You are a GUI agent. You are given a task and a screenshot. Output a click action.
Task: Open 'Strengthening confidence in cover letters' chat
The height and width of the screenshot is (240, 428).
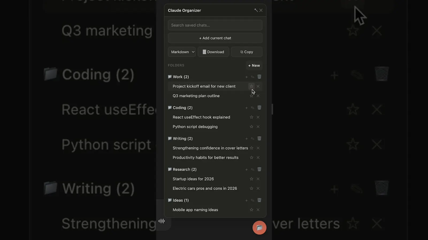point(210,148)
